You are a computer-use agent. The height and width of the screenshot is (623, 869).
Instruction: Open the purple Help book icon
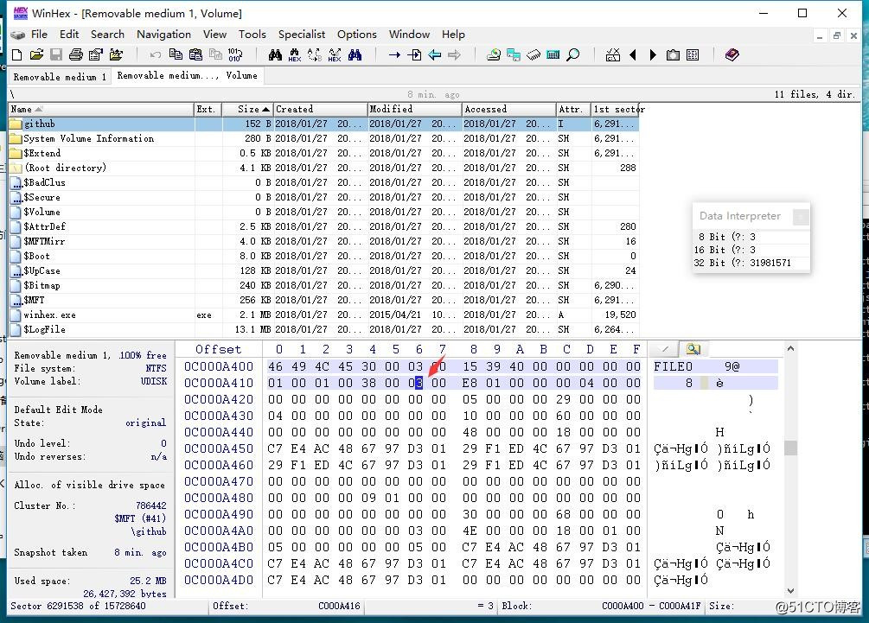click(x=732, y=54)
